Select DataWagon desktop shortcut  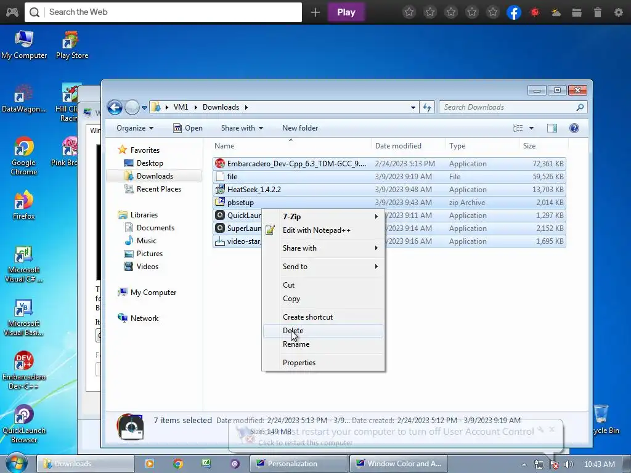[x=24, y=99]
